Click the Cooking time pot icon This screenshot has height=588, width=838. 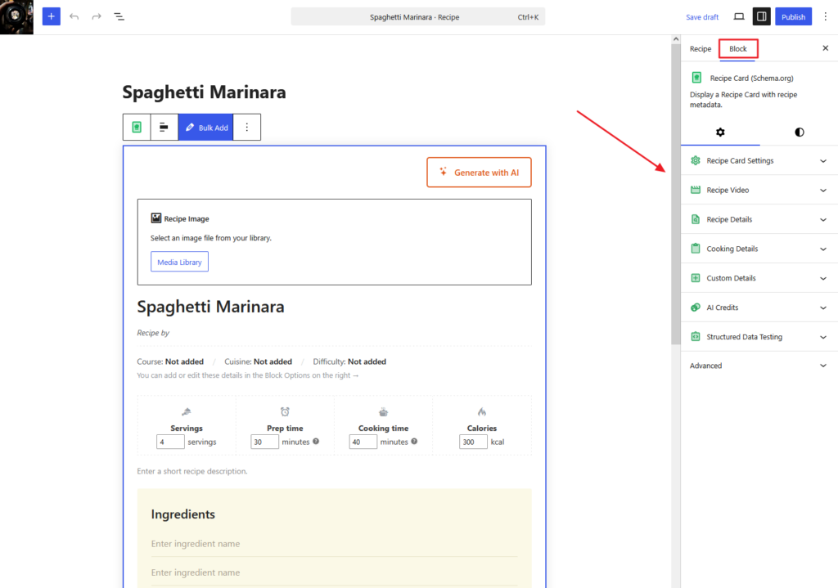click(x=383, y=411)
